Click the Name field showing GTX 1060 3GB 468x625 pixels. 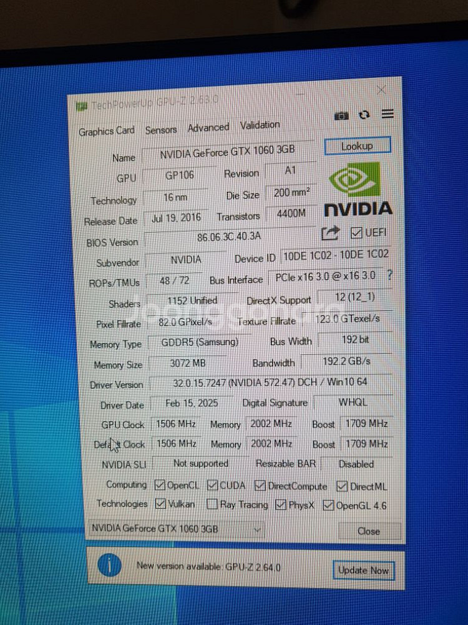pos(227,151)
